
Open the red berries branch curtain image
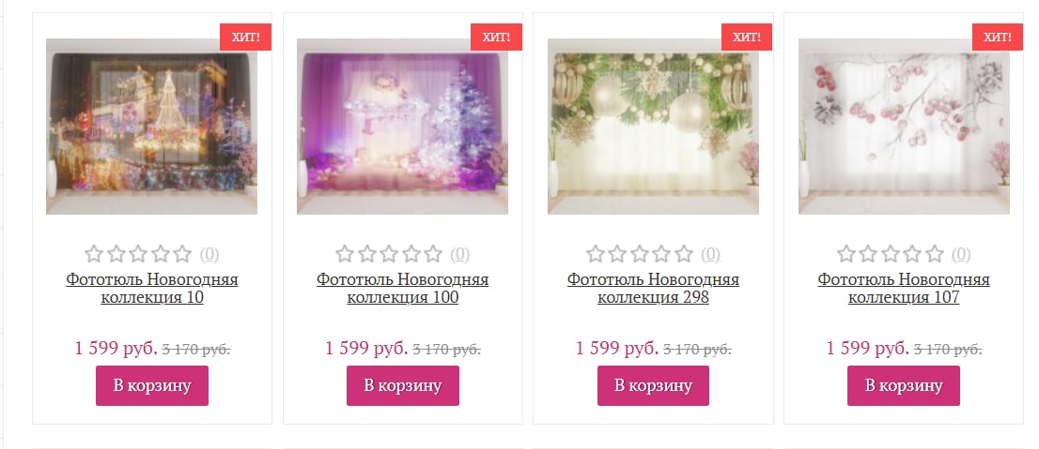click(x=904, y=127)
